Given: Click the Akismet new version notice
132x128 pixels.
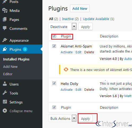Looking at the screenshot, I should coord(96,70).
